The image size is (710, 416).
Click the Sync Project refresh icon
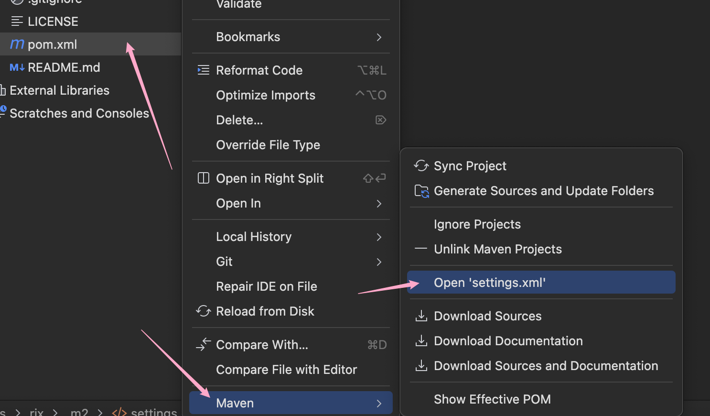pyautogui.click(x=421, y=165)
